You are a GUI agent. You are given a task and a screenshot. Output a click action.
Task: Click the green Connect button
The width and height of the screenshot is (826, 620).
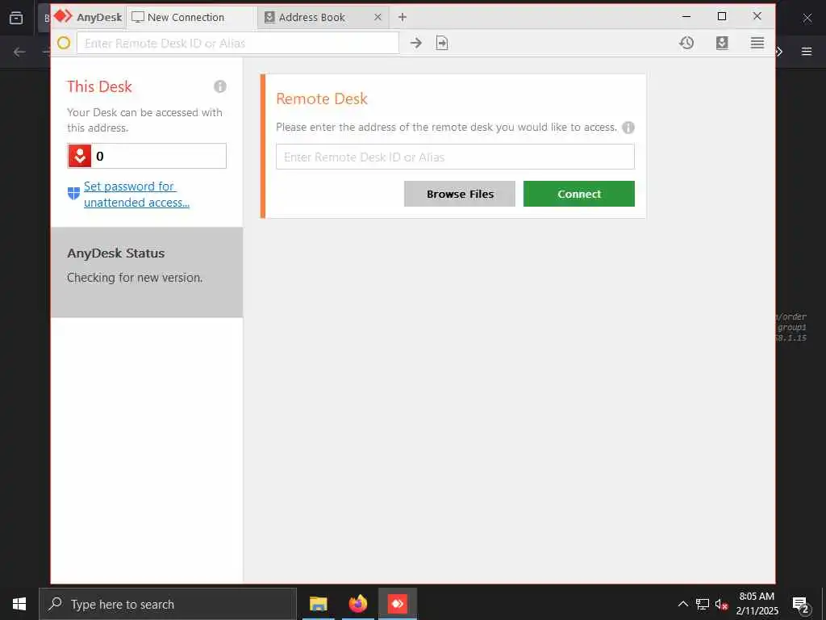(579, 194)
